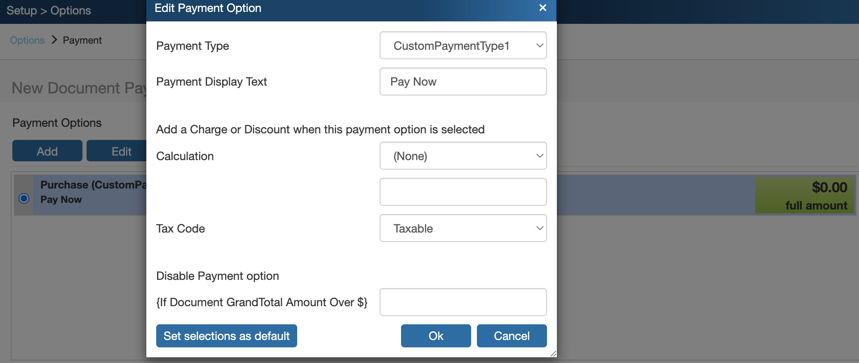Viewport: 859px width, 363px height.
Task: Click the Add payment option button
Action: [47, 151]
